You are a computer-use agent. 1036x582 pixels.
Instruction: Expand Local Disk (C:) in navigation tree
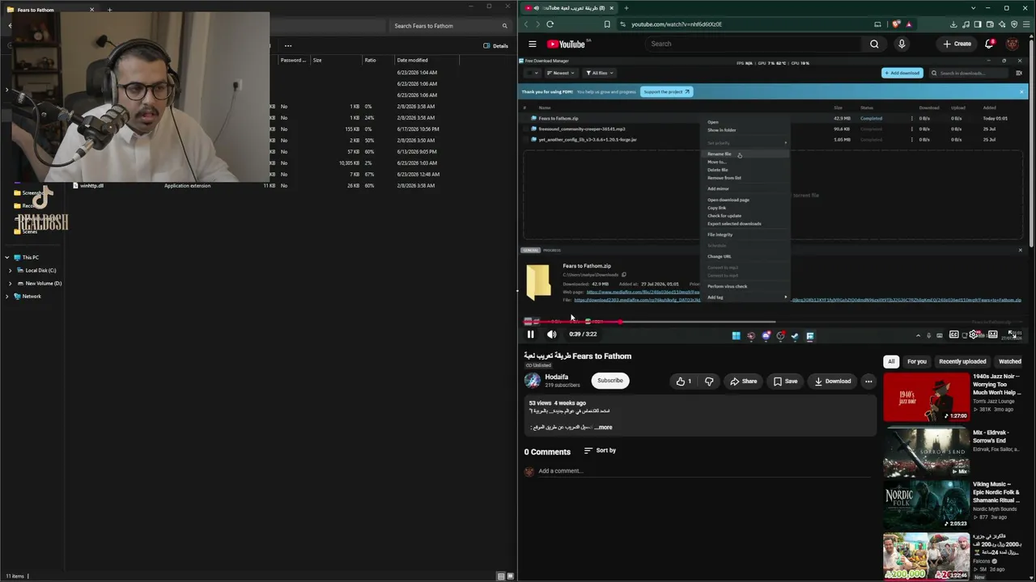click(x=10, y=271)
